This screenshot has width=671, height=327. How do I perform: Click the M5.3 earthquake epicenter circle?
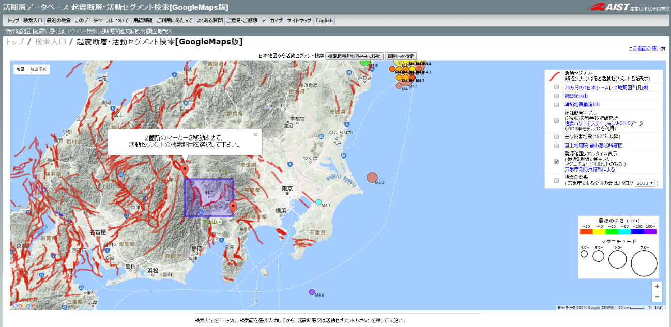click(x=372, y=178)
